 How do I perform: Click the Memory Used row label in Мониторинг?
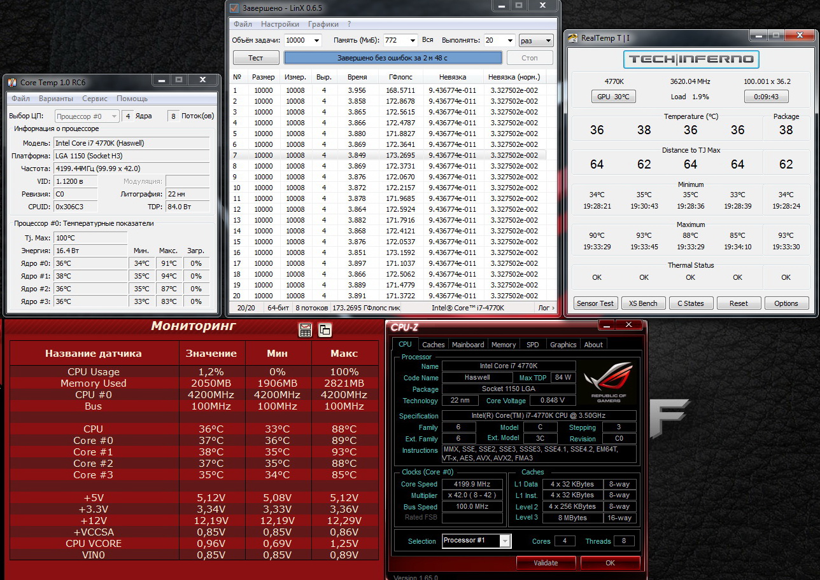93,383
